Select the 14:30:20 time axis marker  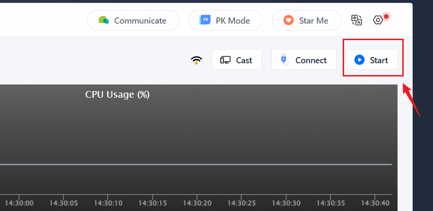click(x=197, y=203)
